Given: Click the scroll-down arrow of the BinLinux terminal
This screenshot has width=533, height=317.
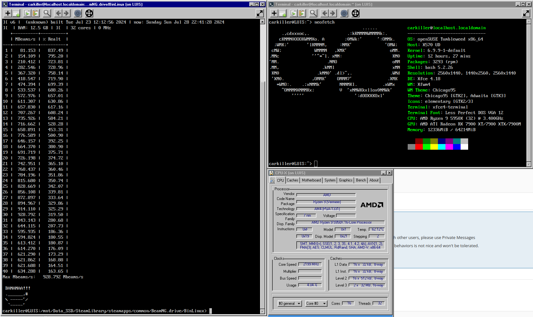Looking at the screenshot, I should (263, 311).
